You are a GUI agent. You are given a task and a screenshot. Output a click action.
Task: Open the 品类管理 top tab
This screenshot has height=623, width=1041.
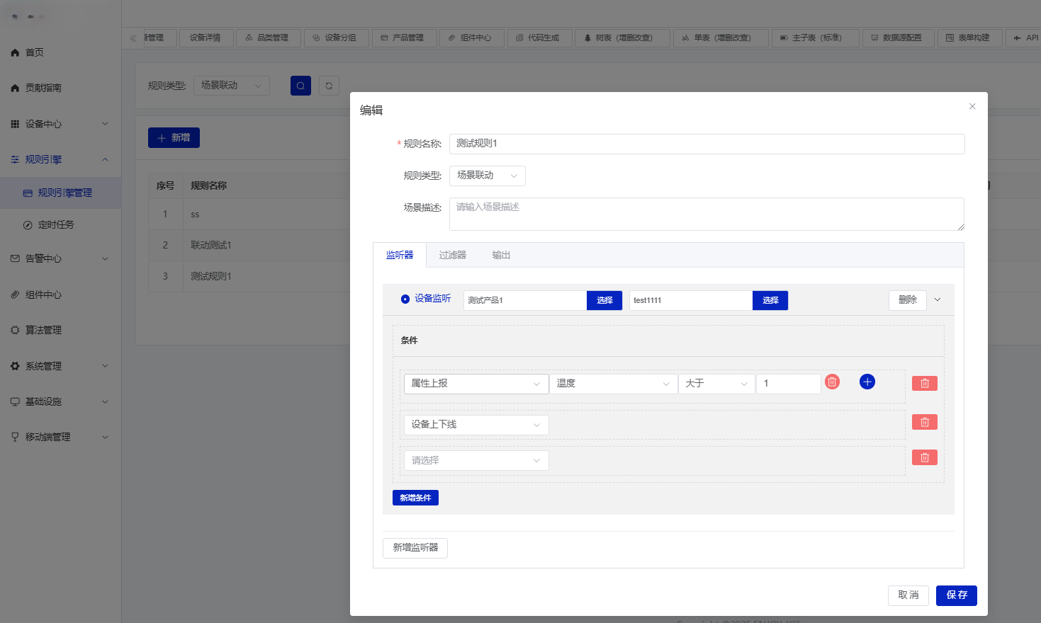pyautogui.click(x=269, y=38)
